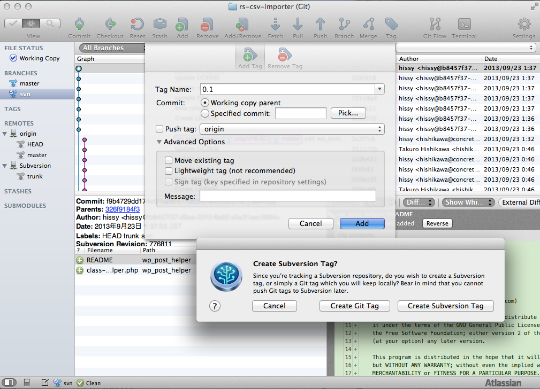Click the parent commit hash link
This screenshot has width=540, height=389.
[x=123, y=209]
